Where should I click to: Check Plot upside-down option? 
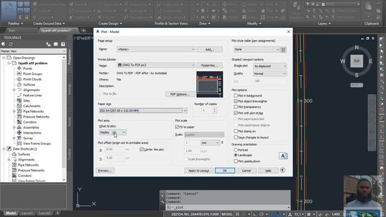pos(236,161)
